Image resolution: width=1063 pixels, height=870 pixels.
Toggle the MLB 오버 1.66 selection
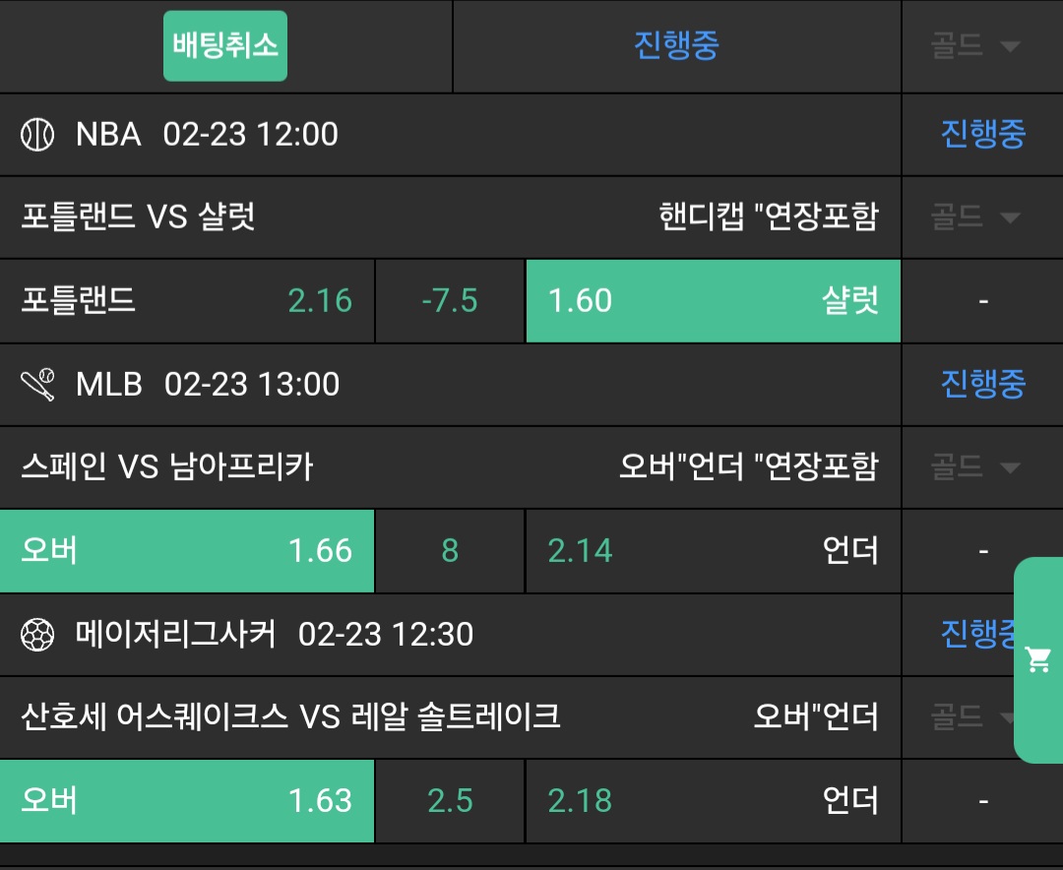(187, 551)
